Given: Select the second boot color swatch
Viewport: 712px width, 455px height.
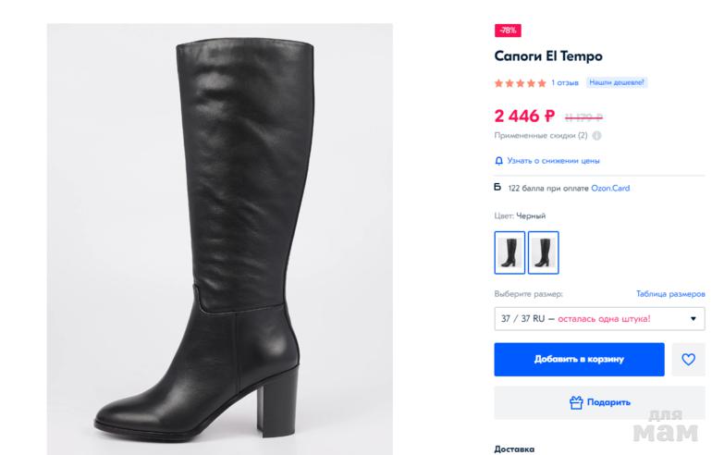Looking at the screenshot, I should coord(543,252).
